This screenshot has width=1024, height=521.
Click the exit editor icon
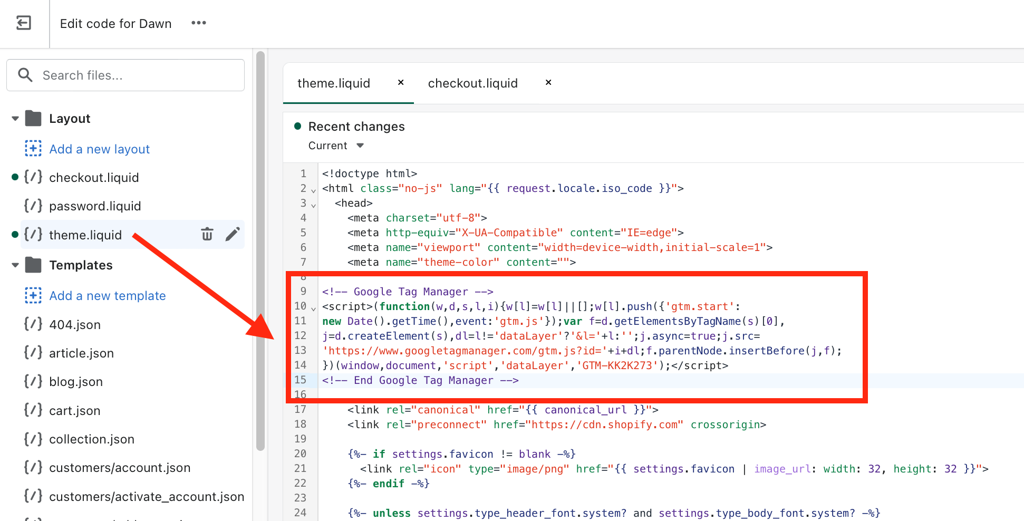click(x=24, y=23)
